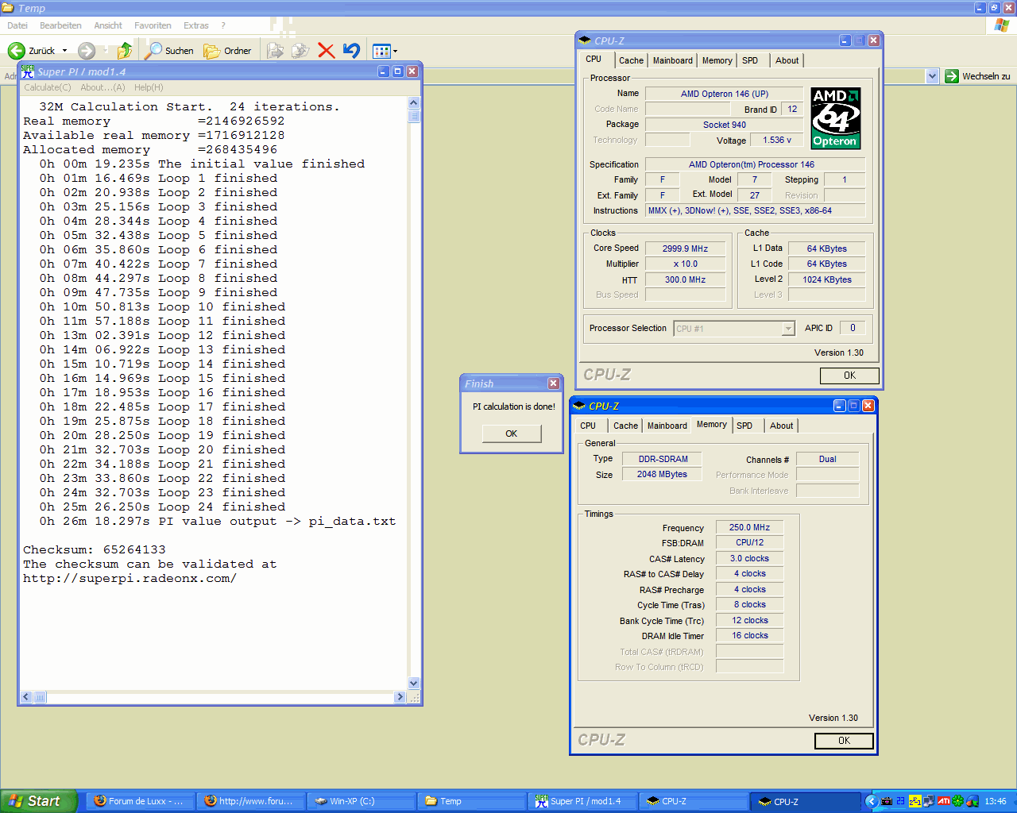Open Forum de Luxx taskbar button
This screenshot has height=813, width=1017.
(140, 801)
